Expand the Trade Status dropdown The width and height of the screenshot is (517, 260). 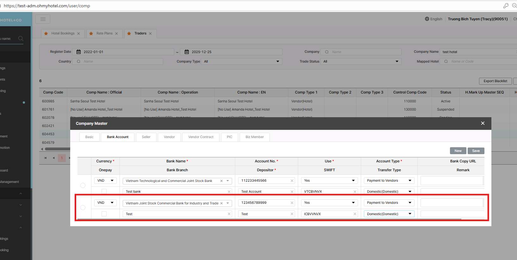click(x=361, y=62)
